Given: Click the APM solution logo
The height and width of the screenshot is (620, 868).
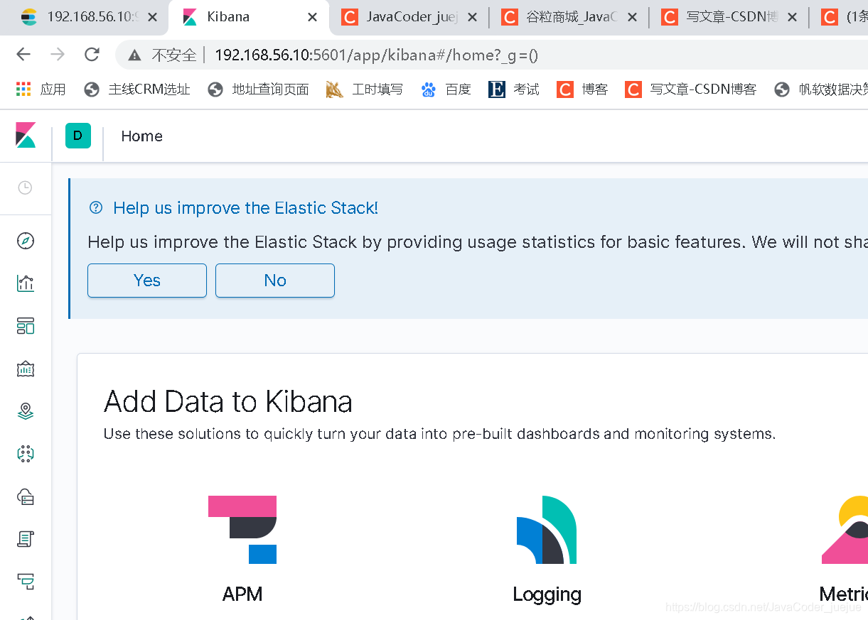Looking at the screenshot, I should point(242,530).
